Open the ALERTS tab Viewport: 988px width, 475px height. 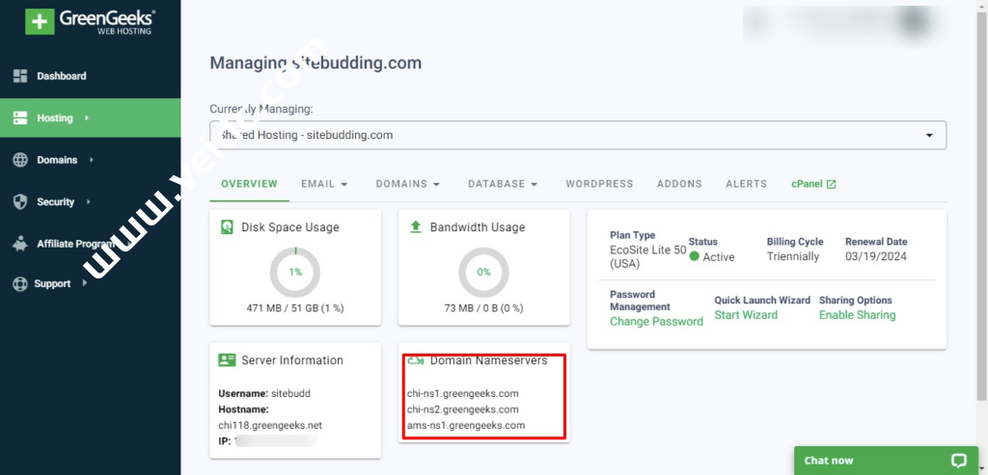pyautogui.click(x=746, y=184)
